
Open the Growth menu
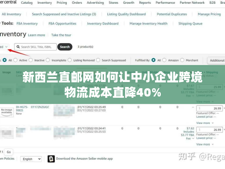point(129,3)
